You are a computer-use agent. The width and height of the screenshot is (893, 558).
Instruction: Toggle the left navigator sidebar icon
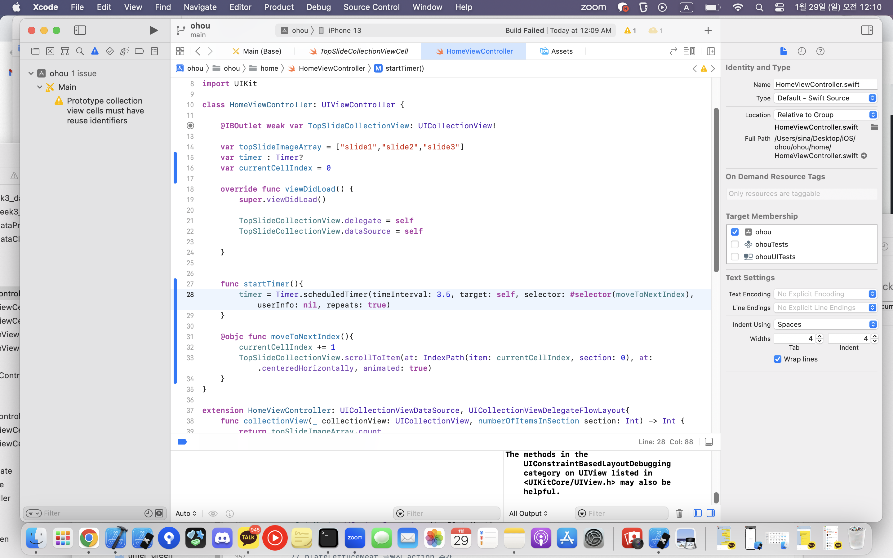[80, 30]
